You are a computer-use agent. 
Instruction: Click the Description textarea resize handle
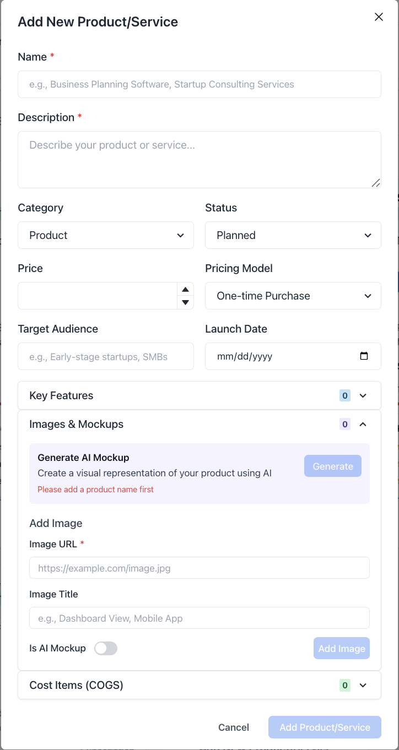click(375, 183)
